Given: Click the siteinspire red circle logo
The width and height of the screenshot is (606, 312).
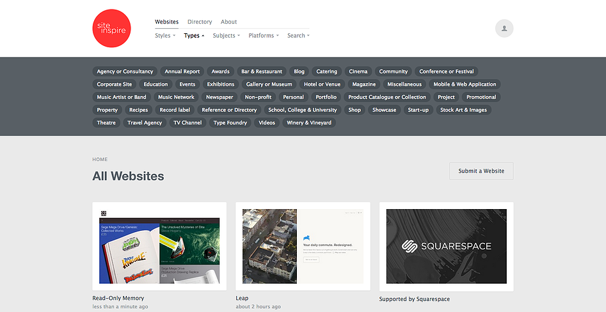Looking at the screenshot, I should [x=111, y=28].
